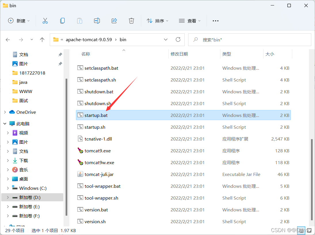Screen dimensions: 315x235
Task: Expand the address bar history dropdown
Action: pos(166,39)
